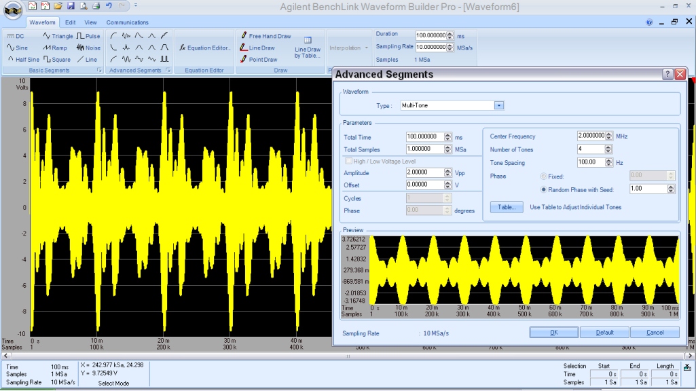This screenshot has width=696, height=391.
Task: Choose the Triangle waveform segment
Action: click(x=58, y=36)
